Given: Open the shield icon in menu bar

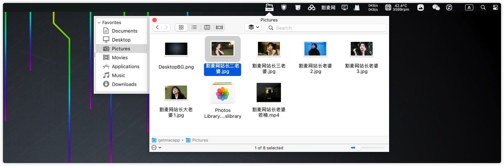Looking at the screenshot, I should pyautogui.click(x=284, y=7).
